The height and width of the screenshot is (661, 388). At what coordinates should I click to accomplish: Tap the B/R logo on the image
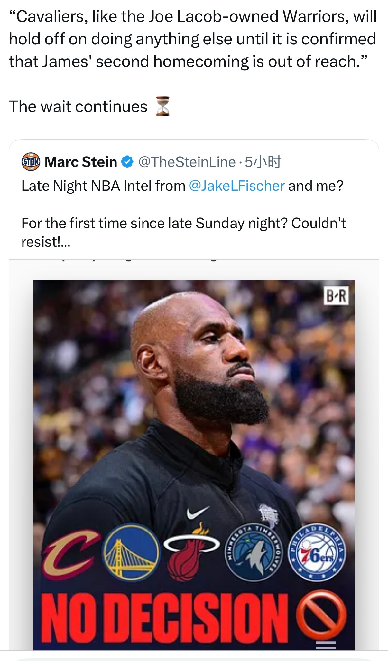336,296
